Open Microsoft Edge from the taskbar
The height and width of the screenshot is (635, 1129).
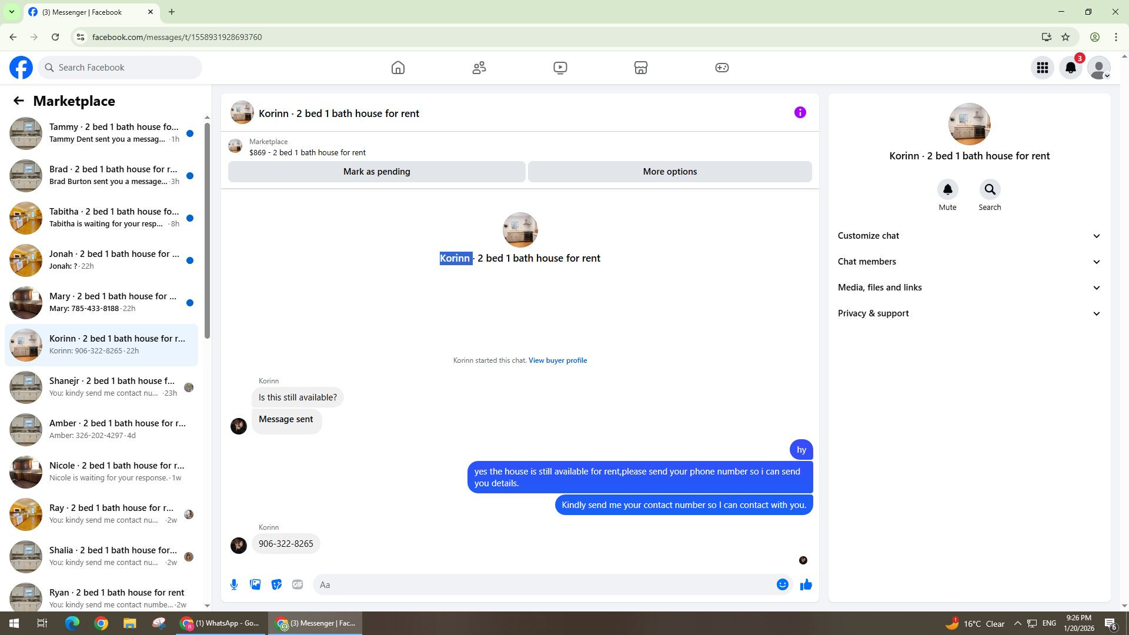click(x=72, y=623)
